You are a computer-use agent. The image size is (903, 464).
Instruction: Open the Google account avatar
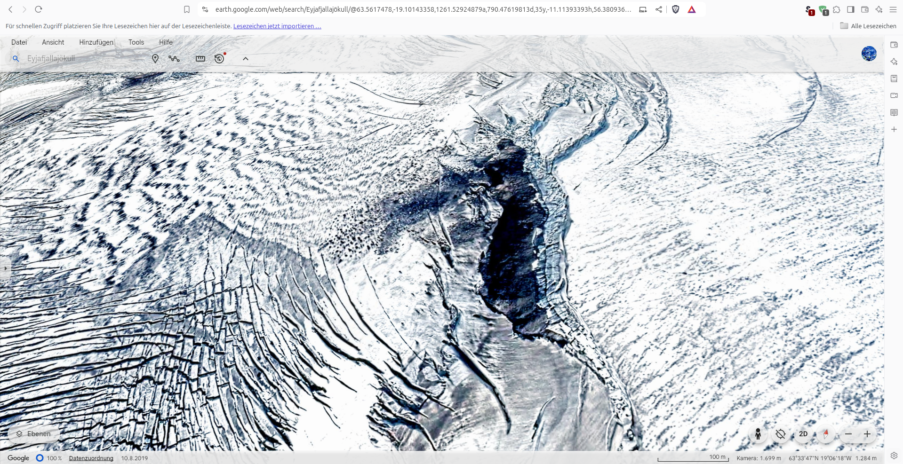pos(869,54)
